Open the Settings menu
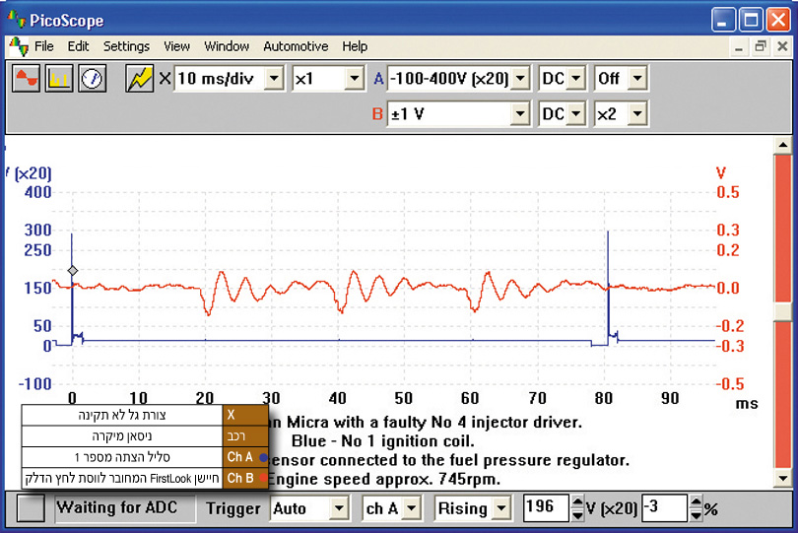Viewport: 798px width, 533px height. (x=126, y=46)
